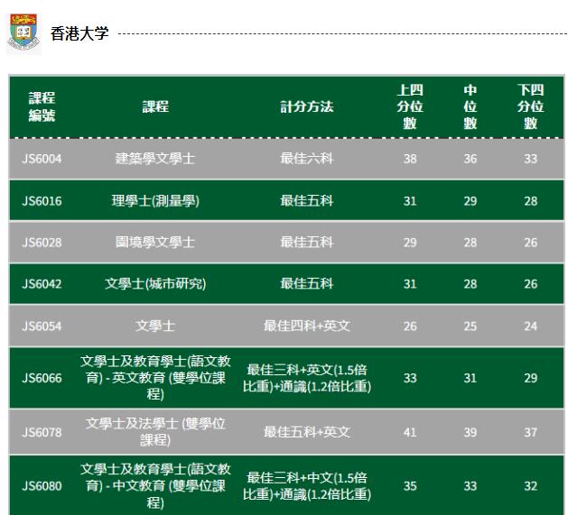Click the 課程編號 column header
Image resolution: width=568 pixels, height=515 pixels.
point(42,106)
